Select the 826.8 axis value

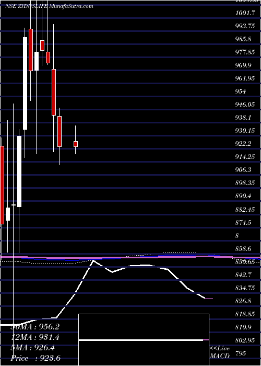[243, 301]
